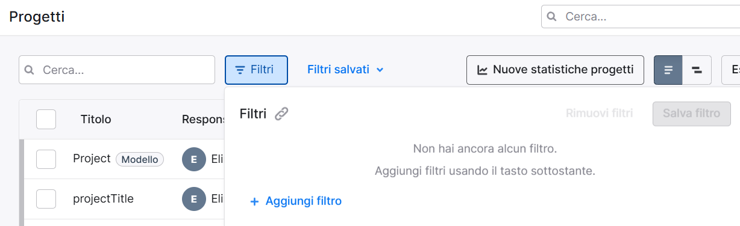This screenshot has width=740, height=226.
Task: Click the Modello tag on Project
Action: (140, 159)
